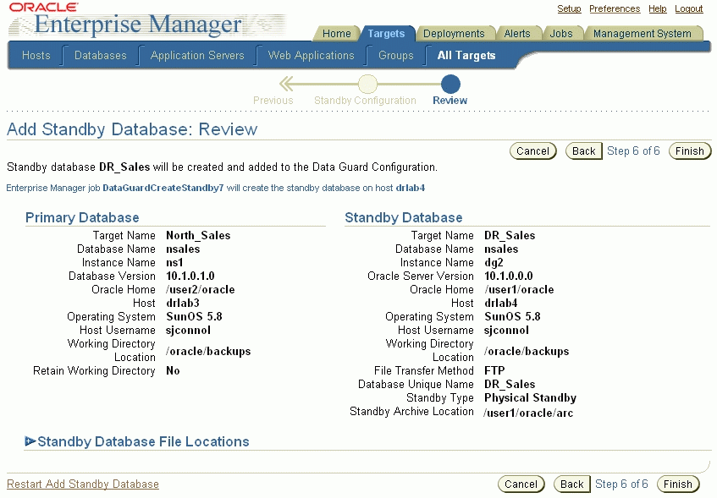Go to Application Servers subtab
Screen dimensions: 717x498
click(x=197, y=56)
